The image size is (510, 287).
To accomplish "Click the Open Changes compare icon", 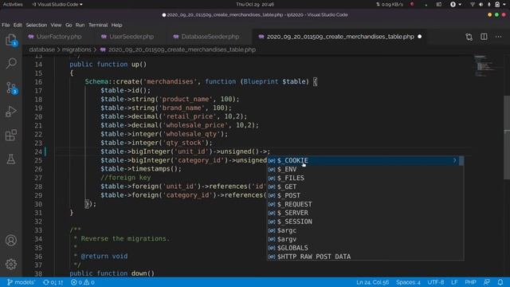I will coord(469,37).
